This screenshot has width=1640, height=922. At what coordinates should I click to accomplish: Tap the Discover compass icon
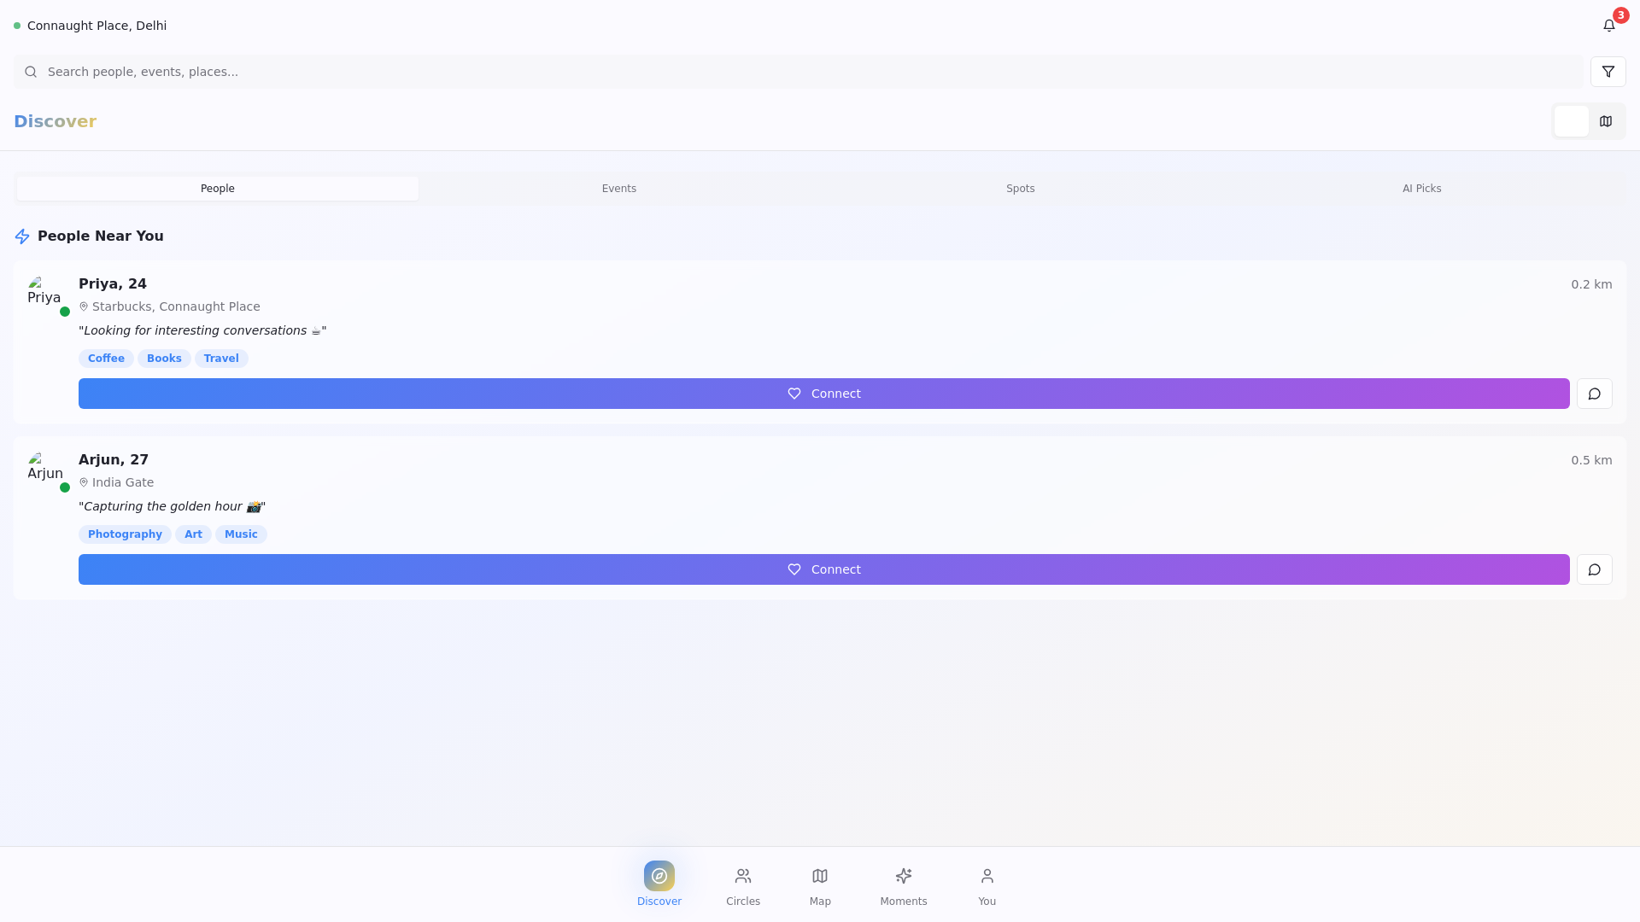[659, 876]
